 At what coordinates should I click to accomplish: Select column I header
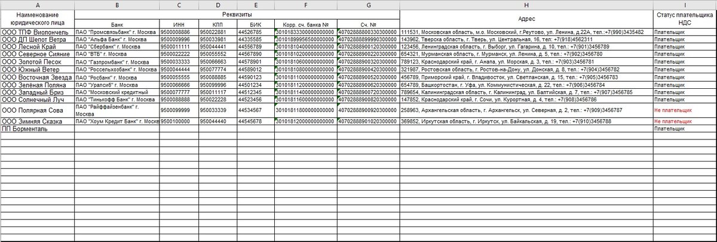click(685, 5)
